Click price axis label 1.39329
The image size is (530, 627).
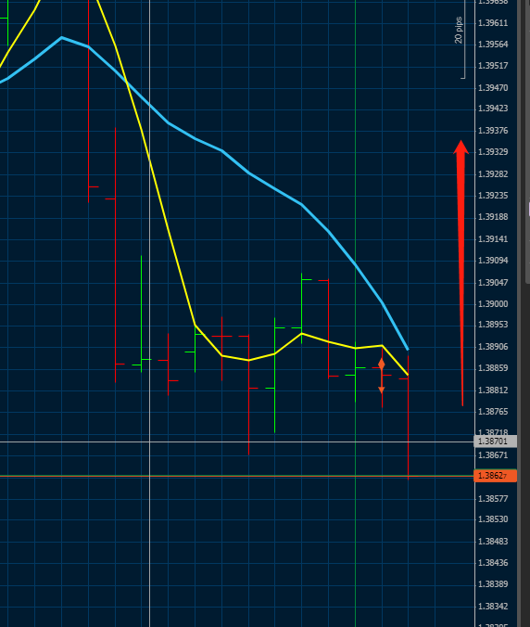[493, 152]
